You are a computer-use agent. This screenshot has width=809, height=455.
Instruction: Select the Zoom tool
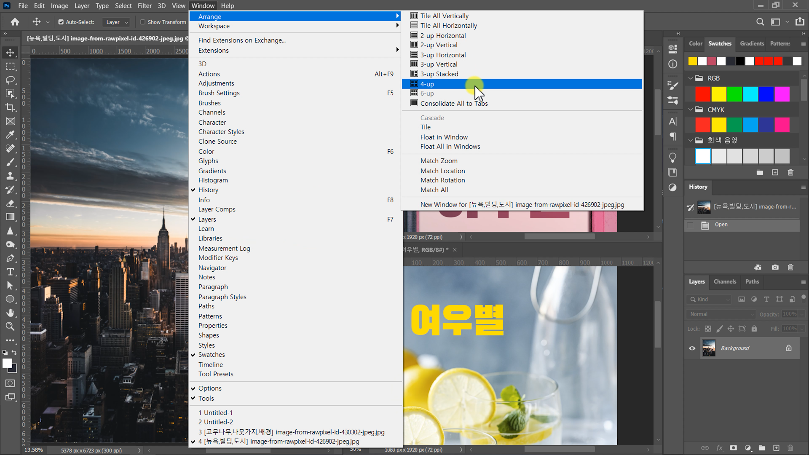10,327
